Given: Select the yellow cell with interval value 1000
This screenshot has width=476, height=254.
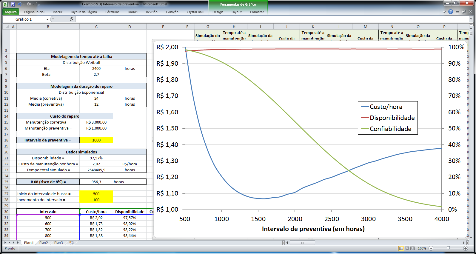Looking at the screenshot, I should click(x=96, y=140).
